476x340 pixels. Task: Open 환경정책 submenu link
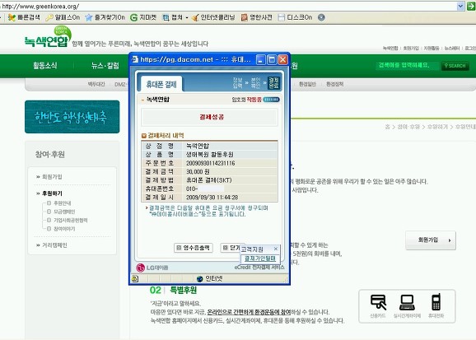(335, 84)
